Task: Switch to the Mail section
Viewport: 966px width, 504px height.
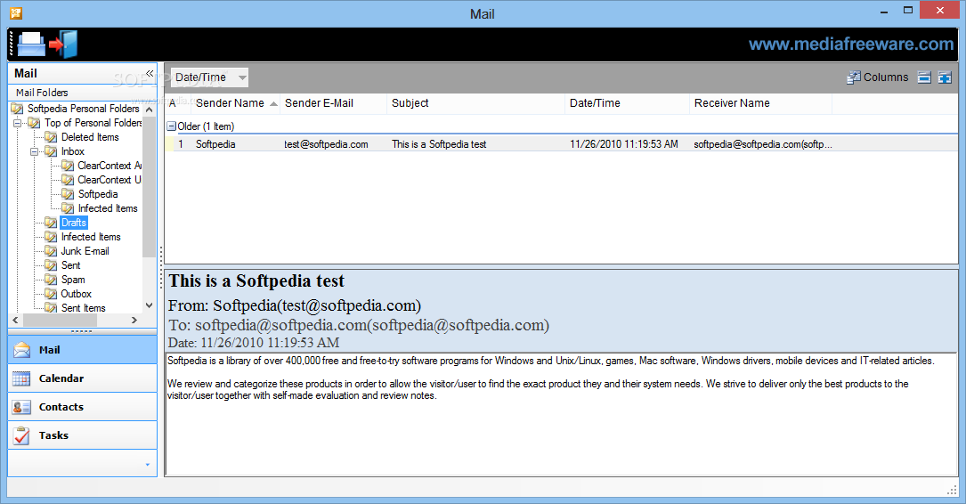Action: [x=83, y=349]
